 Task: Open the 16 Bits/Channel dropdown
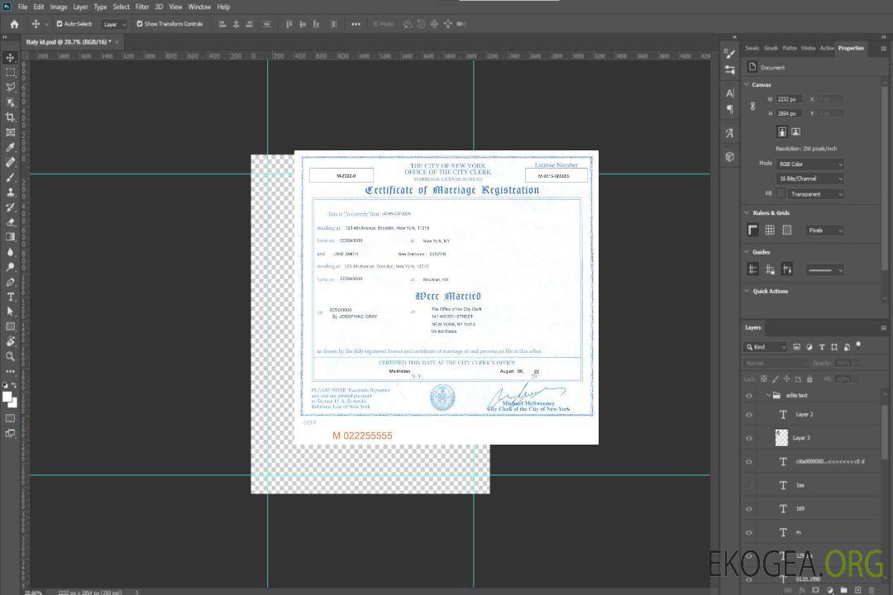coord(809,178)
